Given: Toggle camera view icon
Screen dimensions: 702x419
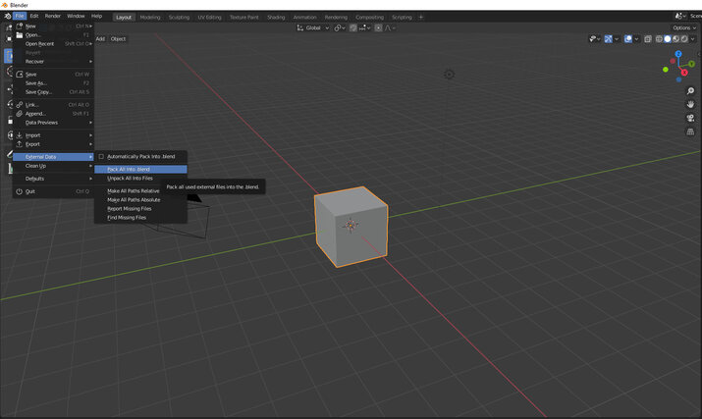Looking at the screenshot, I should coord(690,118).
